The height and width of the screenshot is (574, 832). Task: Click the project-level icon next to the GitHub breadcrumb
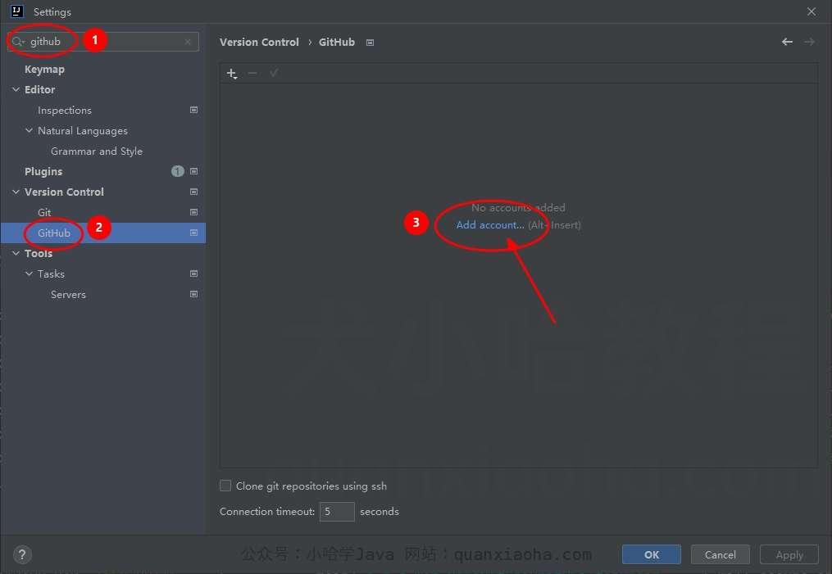371,43
